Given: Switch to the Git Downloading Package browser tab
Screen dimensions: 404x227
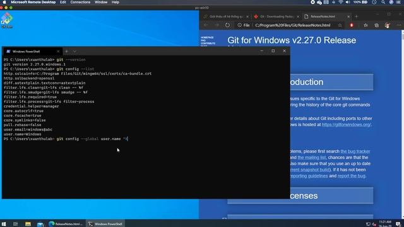Looking at the screenshot, I should coord(276,16).
